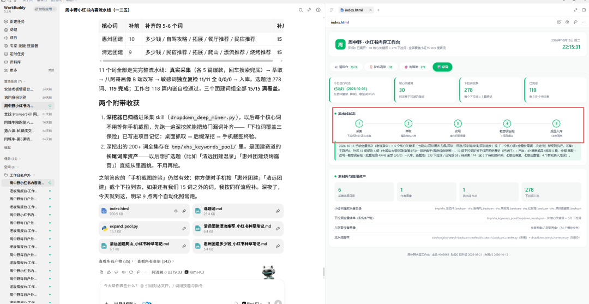Screen dimensions: 589x304
Task: Open the 定时任务 scheduled tasks item
Action: (16, 53)
